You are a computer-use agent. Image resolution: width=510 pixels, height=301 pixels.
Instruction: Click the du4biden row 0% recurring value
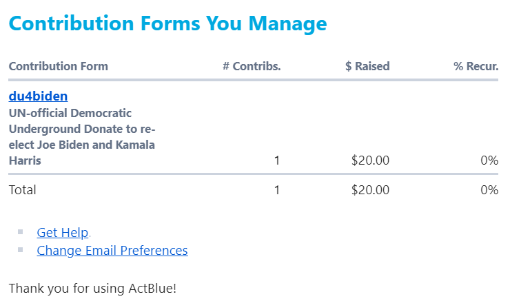(489, 161)
